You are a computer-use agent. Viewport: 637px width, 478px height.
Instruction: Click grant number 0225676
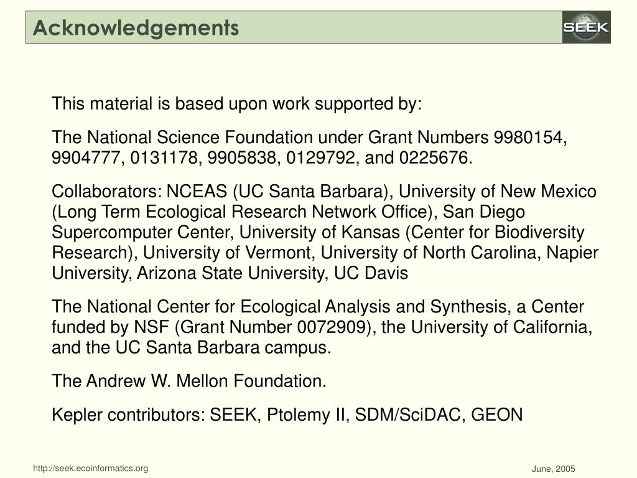tap(436, 157)
